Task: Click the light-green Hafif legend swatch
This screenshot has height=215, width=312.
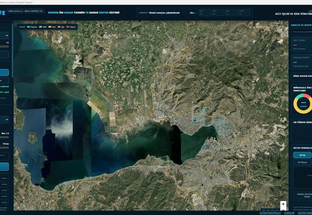Action: pyautogui.click(x=40, y=27)
